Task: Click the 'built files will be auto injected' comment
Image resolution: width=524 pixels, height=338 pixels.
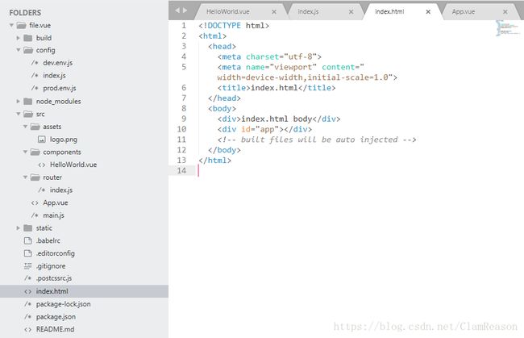Action: (x=317, y=140)
